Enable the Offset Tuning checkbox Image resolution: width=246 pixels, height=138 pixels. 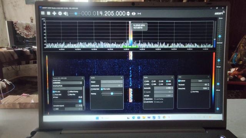pos(68,92)
